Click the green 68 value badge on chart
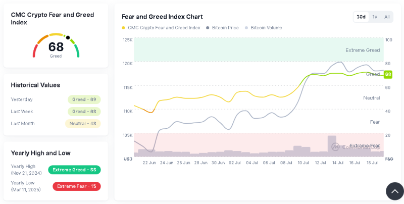 tap(388, 75)
